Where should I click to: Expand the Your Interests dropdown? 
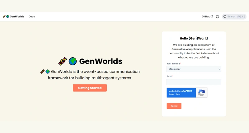[x=194, y=69]
